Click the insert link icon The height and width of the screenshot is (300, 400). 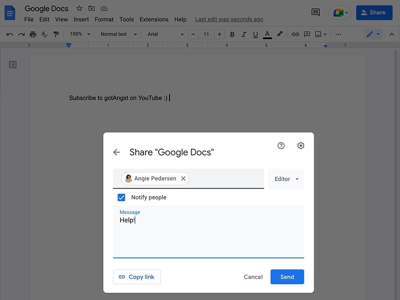pyautogui.click(x=295, y=34)
